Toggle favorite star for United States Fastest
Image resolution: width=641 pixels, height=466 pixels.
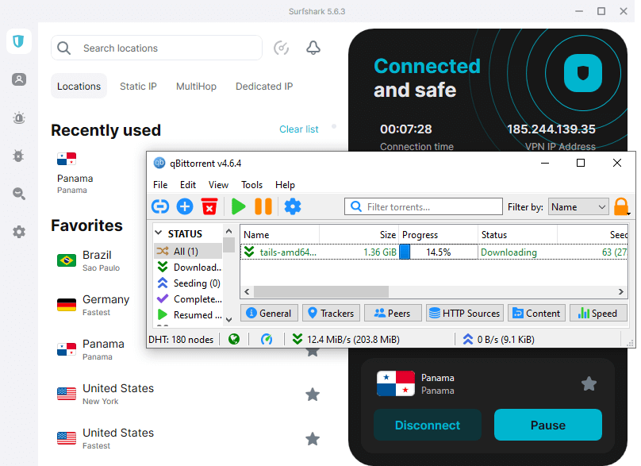coord(313,439)
